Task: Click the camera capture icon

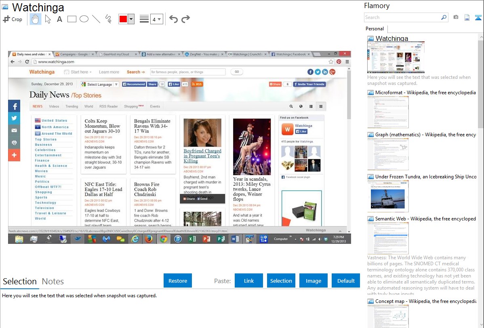Action: pyautogui.click(x=456, y=17)
